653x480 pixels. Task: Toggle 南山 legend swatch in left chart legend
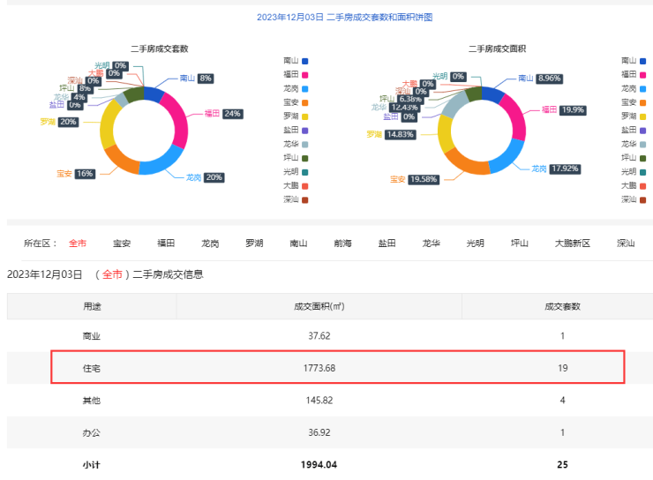(305, 61)
